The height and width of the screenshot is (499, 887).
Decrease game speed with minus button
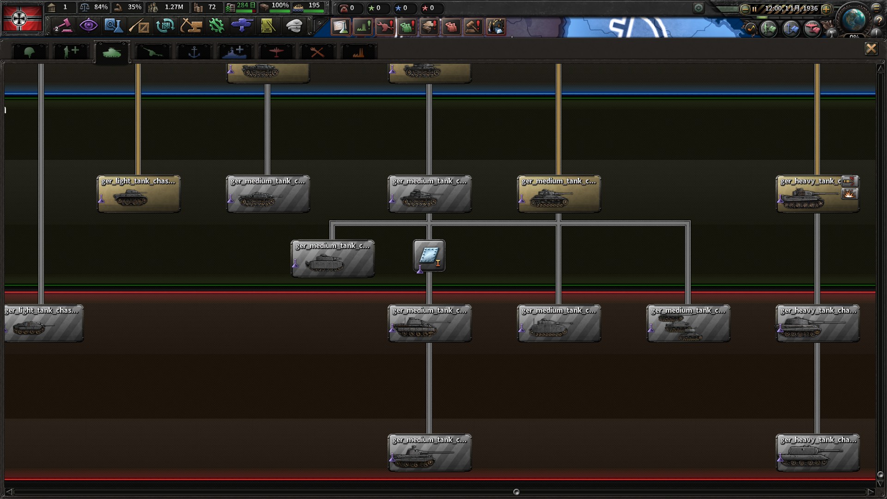click(x=745, y=9)
